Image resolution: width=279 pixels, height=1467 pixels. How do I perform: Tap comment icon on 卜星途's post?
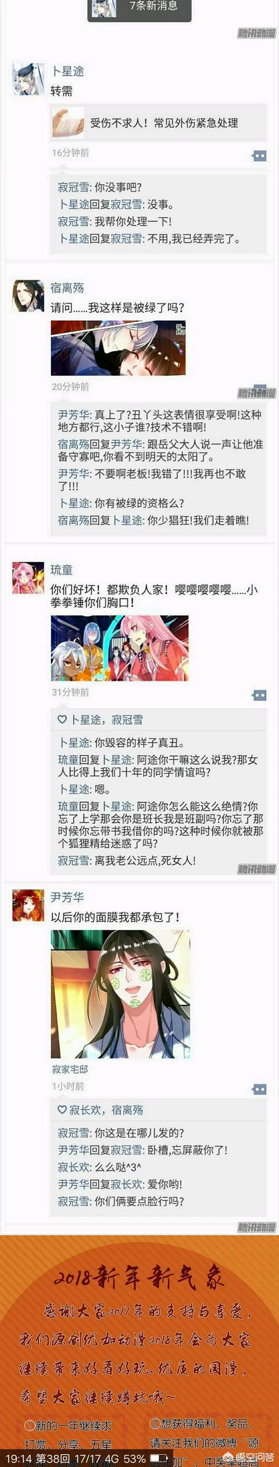(x=259, y=155)
